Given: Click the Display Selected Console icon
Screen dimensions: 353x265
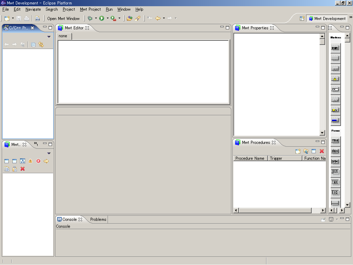Looking at the screenshot, I should pyautogui.click(x=331, y=219).
